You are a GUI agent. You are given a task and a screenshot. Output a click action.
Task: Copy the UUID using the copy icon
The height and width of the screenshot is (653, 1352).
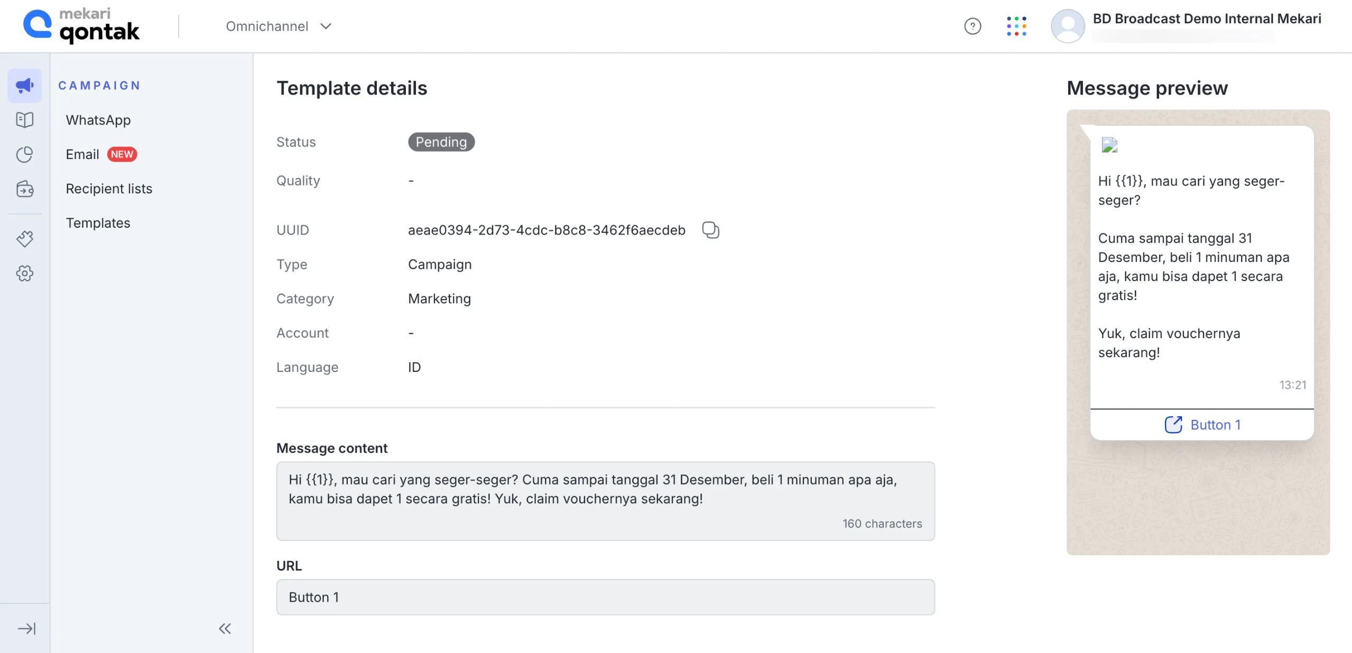click(710, 230)
